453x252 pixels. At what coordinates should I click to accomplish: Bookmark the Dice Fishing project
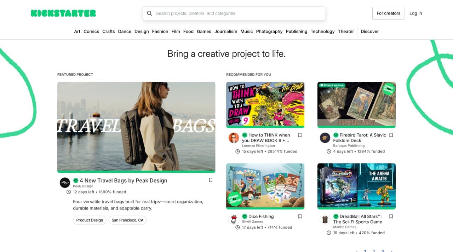[x=300, y=216]
